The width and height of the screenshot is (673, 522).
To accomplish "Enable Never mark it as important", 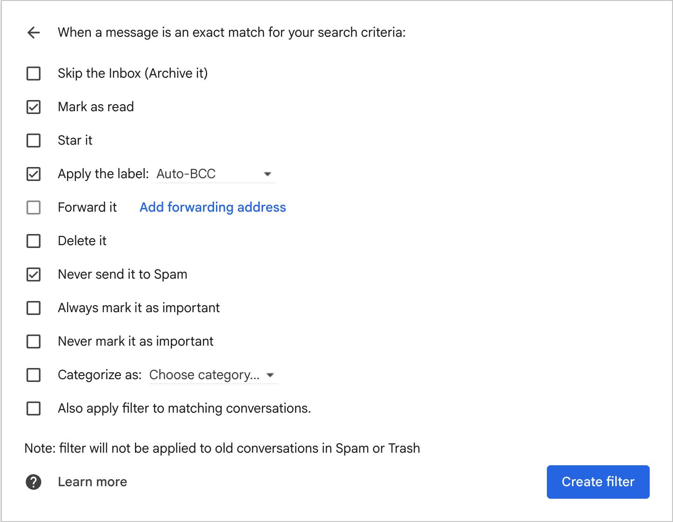I will [x=33, y=341].
